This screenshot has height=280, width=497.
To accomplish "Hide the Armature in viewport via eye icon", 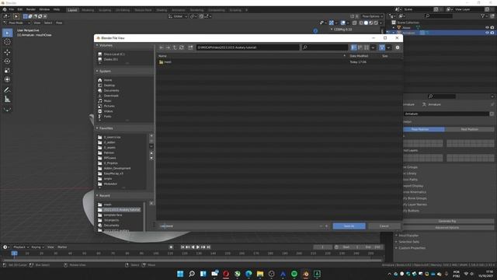I will (487, 33).
